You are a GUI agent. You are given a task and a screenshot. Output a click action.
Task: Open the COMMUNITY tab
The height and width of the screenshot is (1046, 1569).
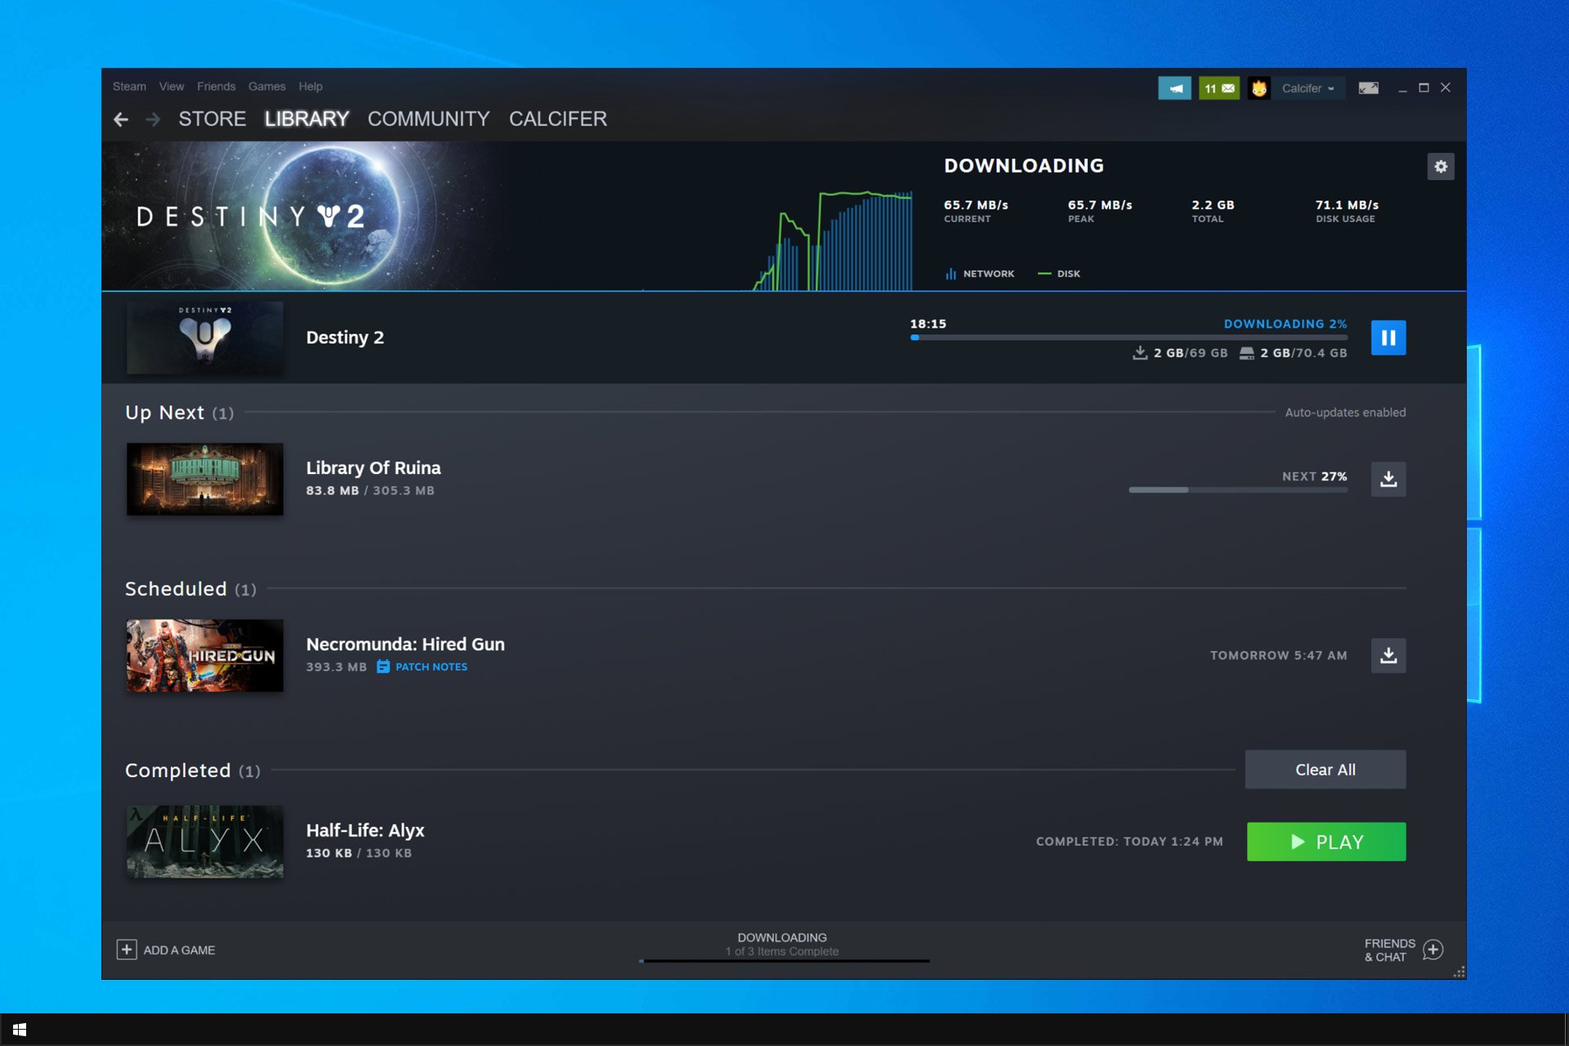(428, 118)
